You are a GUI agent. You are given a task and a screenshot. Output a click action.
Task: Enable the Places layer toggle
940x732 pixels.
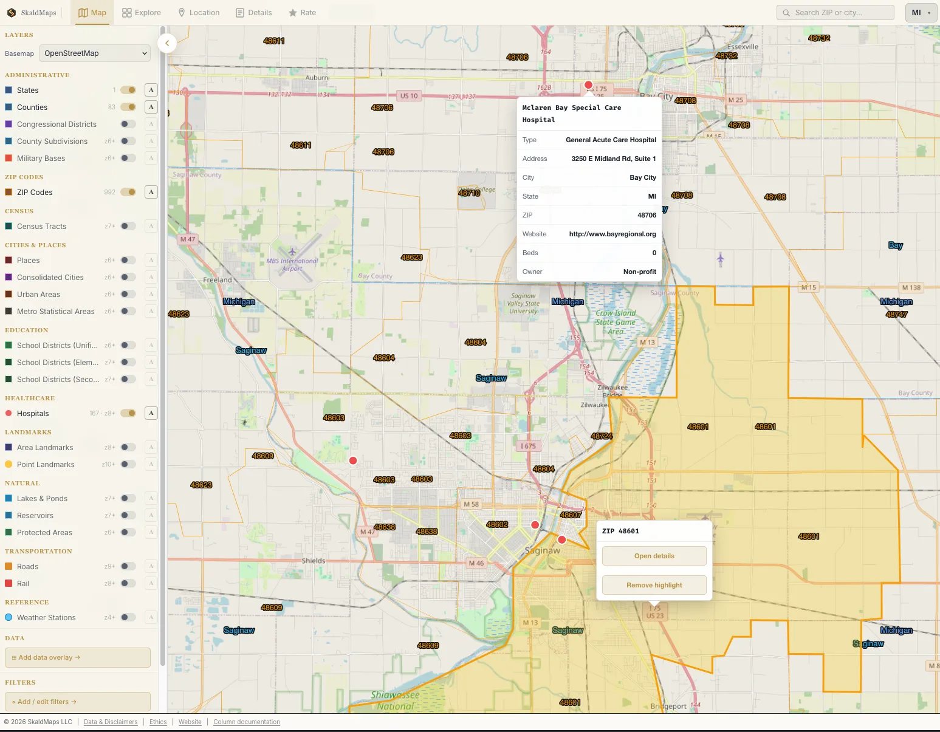tap(128, 260)
